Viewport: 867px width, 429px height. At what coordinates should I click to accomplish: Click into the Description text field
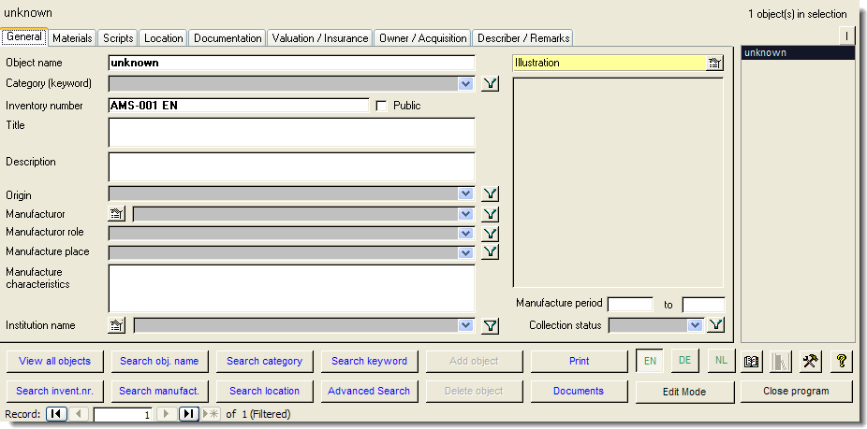click(291, 166)
